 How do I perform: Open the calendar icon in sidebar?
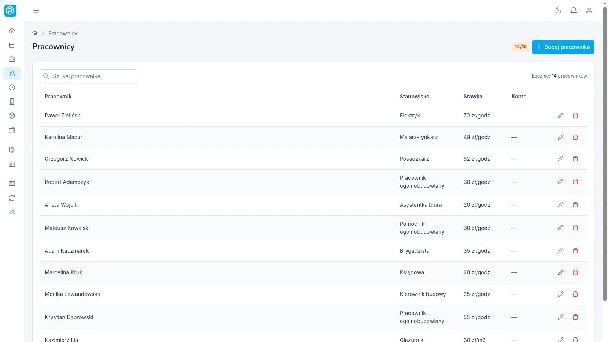tap(12, 45)
